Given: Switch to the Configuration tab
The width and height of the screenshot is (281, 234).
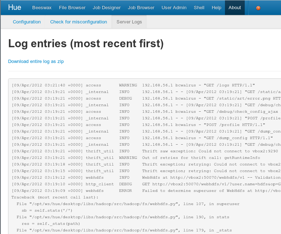Looking at the screenshot, I should point(27,22).
